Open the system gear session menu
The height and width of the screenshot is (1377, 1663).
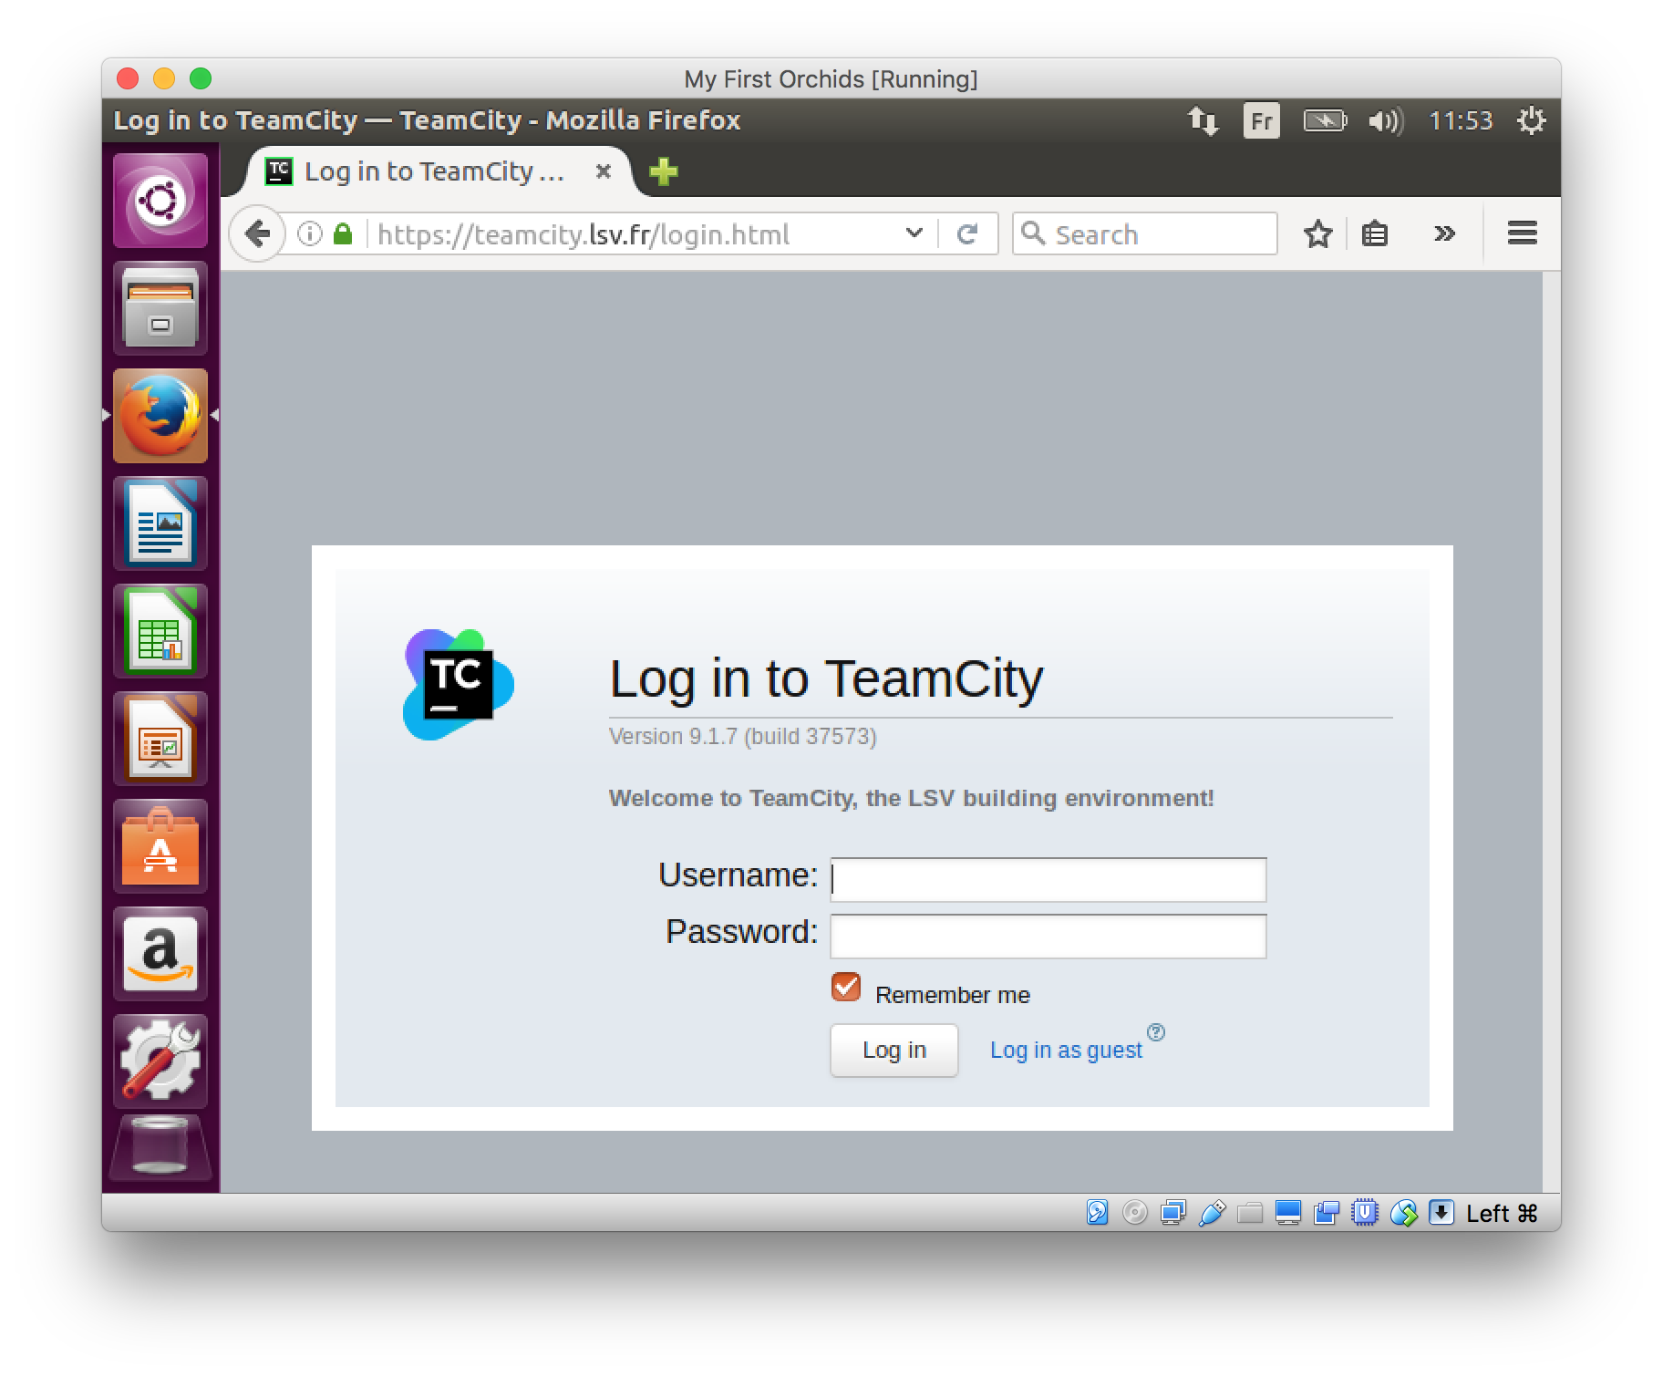[x=1531, y=120]
